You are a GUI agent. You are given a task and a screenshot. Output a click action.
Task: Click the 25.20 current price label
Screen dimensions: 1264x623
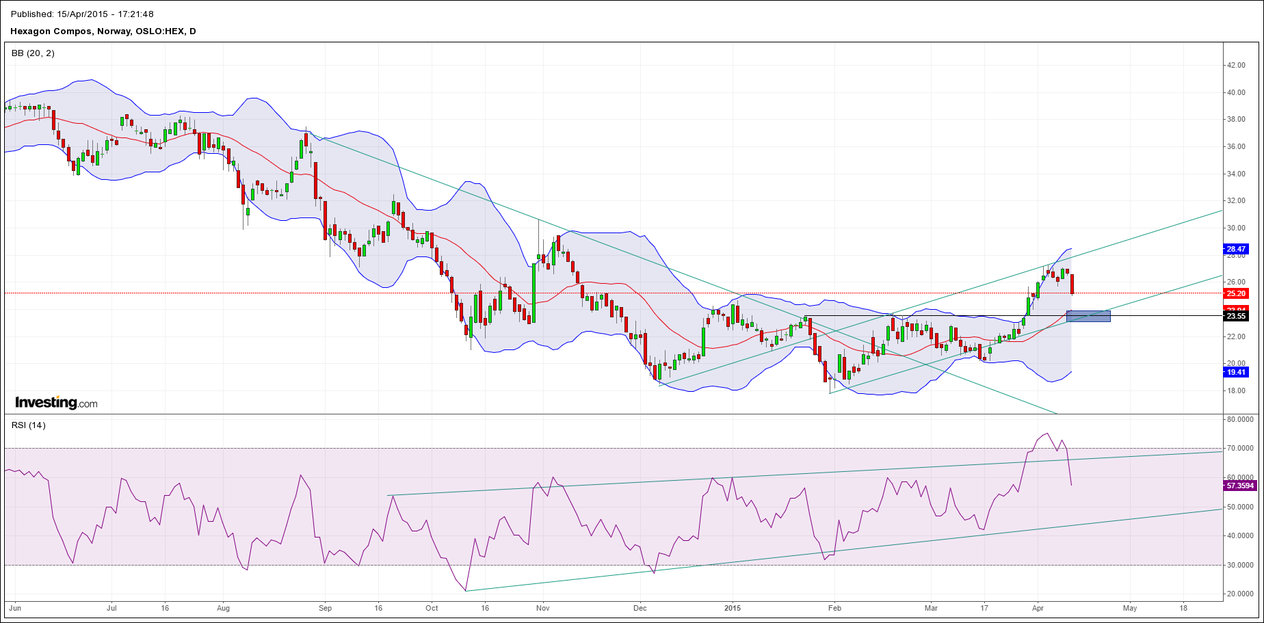pyautogui.click(x=1236, y=293)
